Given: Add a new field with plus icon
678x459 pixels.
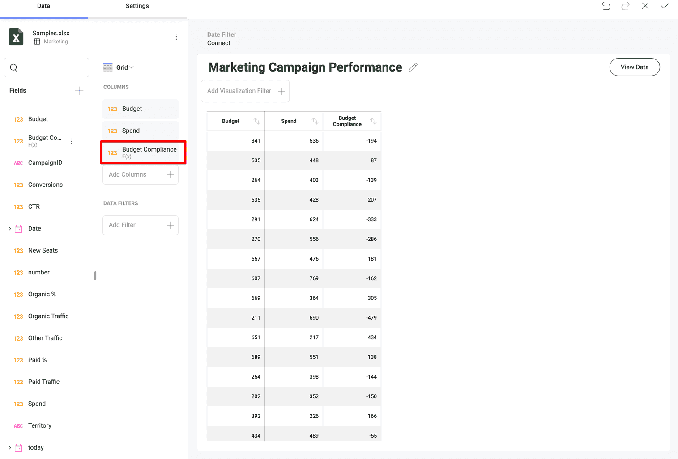Looking at the screenshot, I should [x=79, y=91].
